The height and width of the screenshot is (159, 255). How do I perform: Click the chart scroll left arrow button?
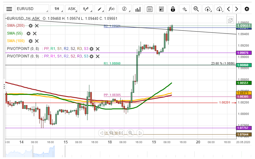click(x=101, y=133)
